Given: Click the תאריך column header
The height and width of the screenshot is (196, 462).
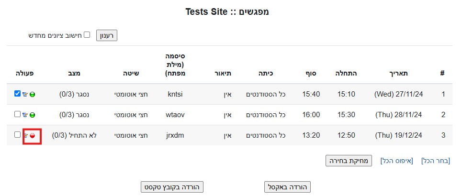Looking at the screenshot, I should [x=398, y=74].
